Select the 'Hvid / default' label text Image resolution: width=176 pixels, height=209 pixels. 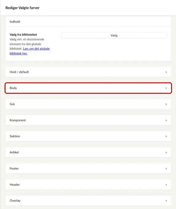pos(19,72)
